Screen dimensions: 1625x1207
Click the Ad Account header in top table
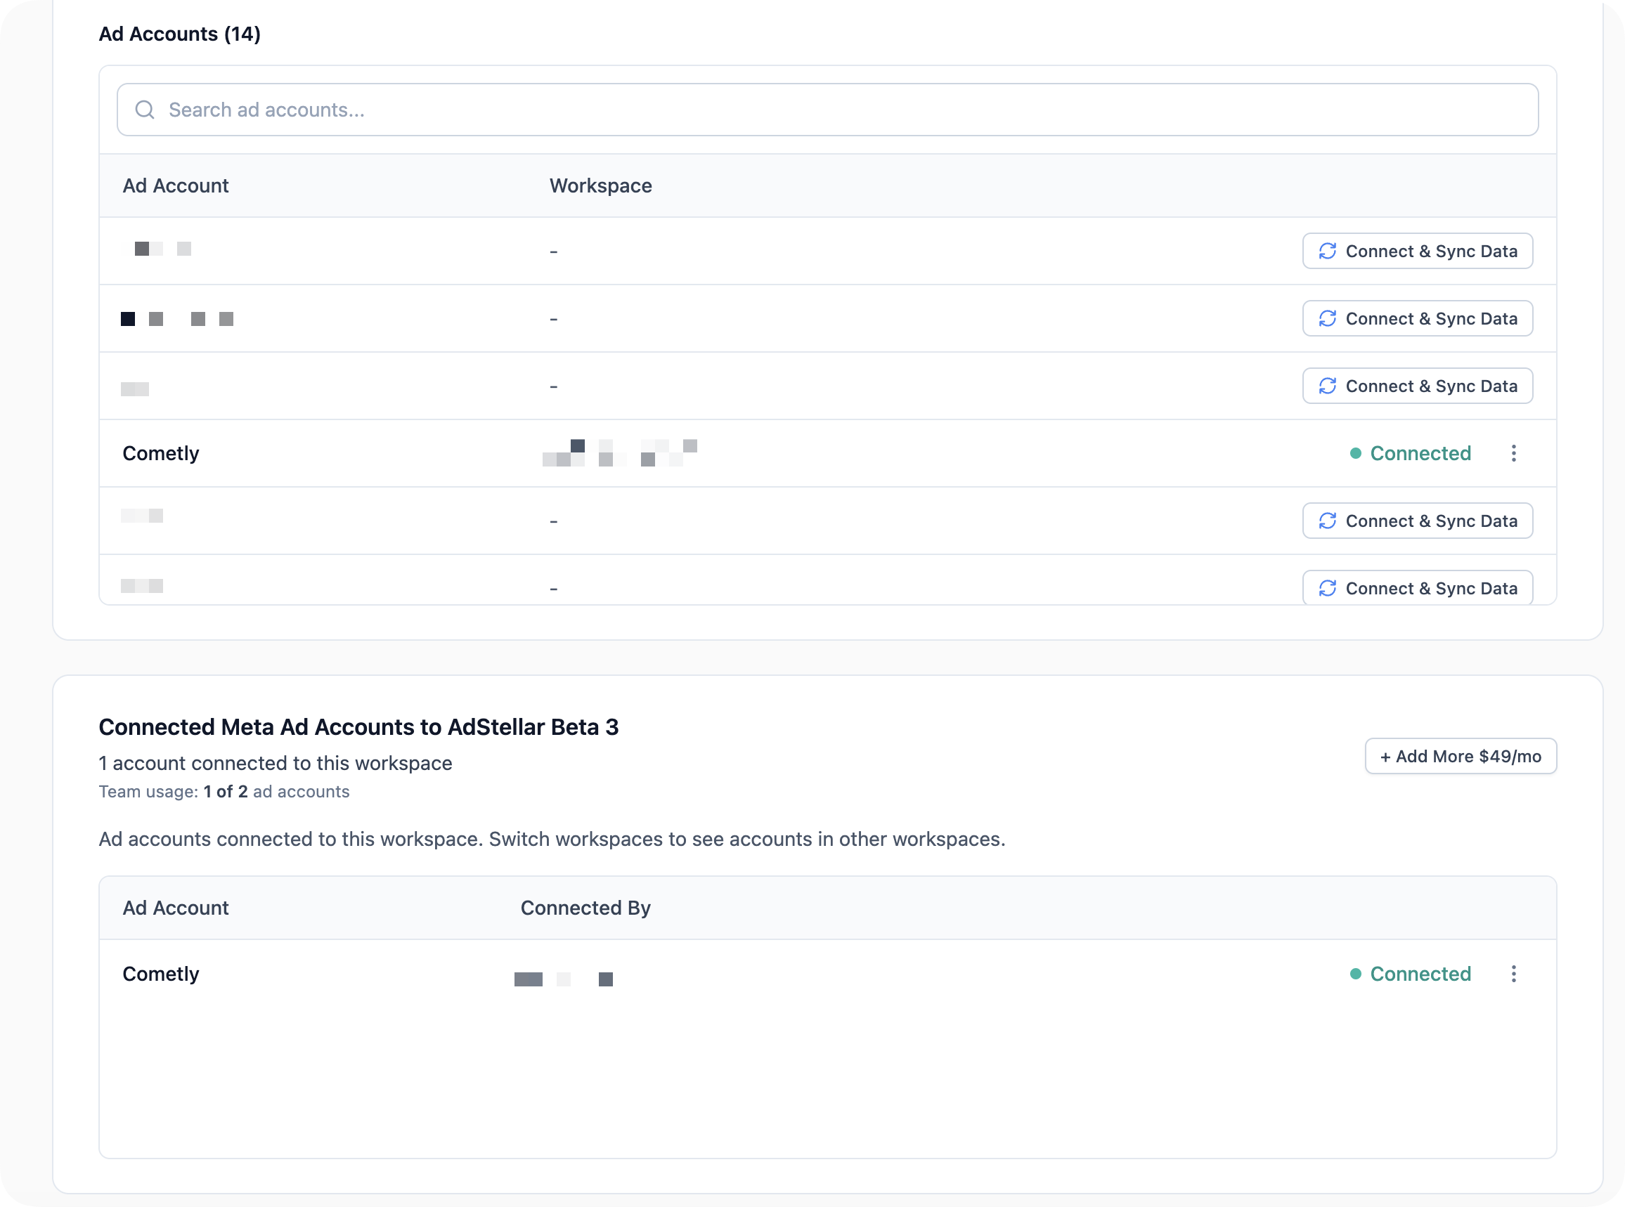coord(176,185)
